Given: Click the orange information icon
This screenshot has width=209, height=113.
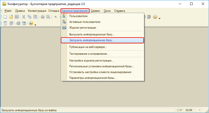Looking at the screenshot, I should 155,17.
